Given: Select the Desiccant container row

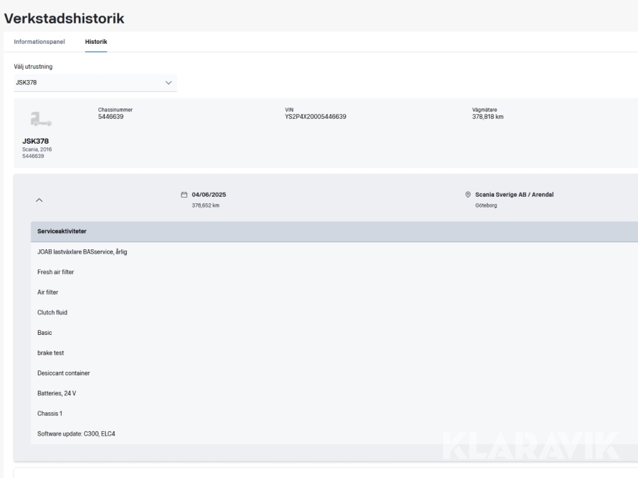Looking at the screenshot, I should pyautogui.click(x=63, y=372).
